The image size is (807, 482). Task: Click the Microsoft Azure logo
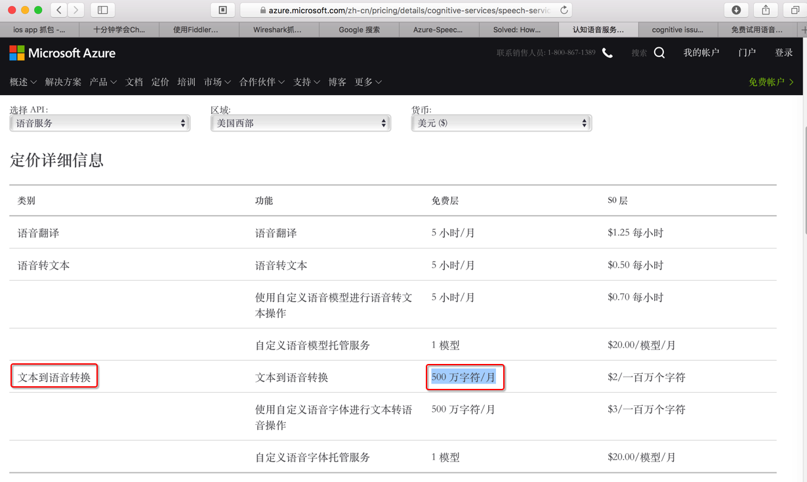62,53
